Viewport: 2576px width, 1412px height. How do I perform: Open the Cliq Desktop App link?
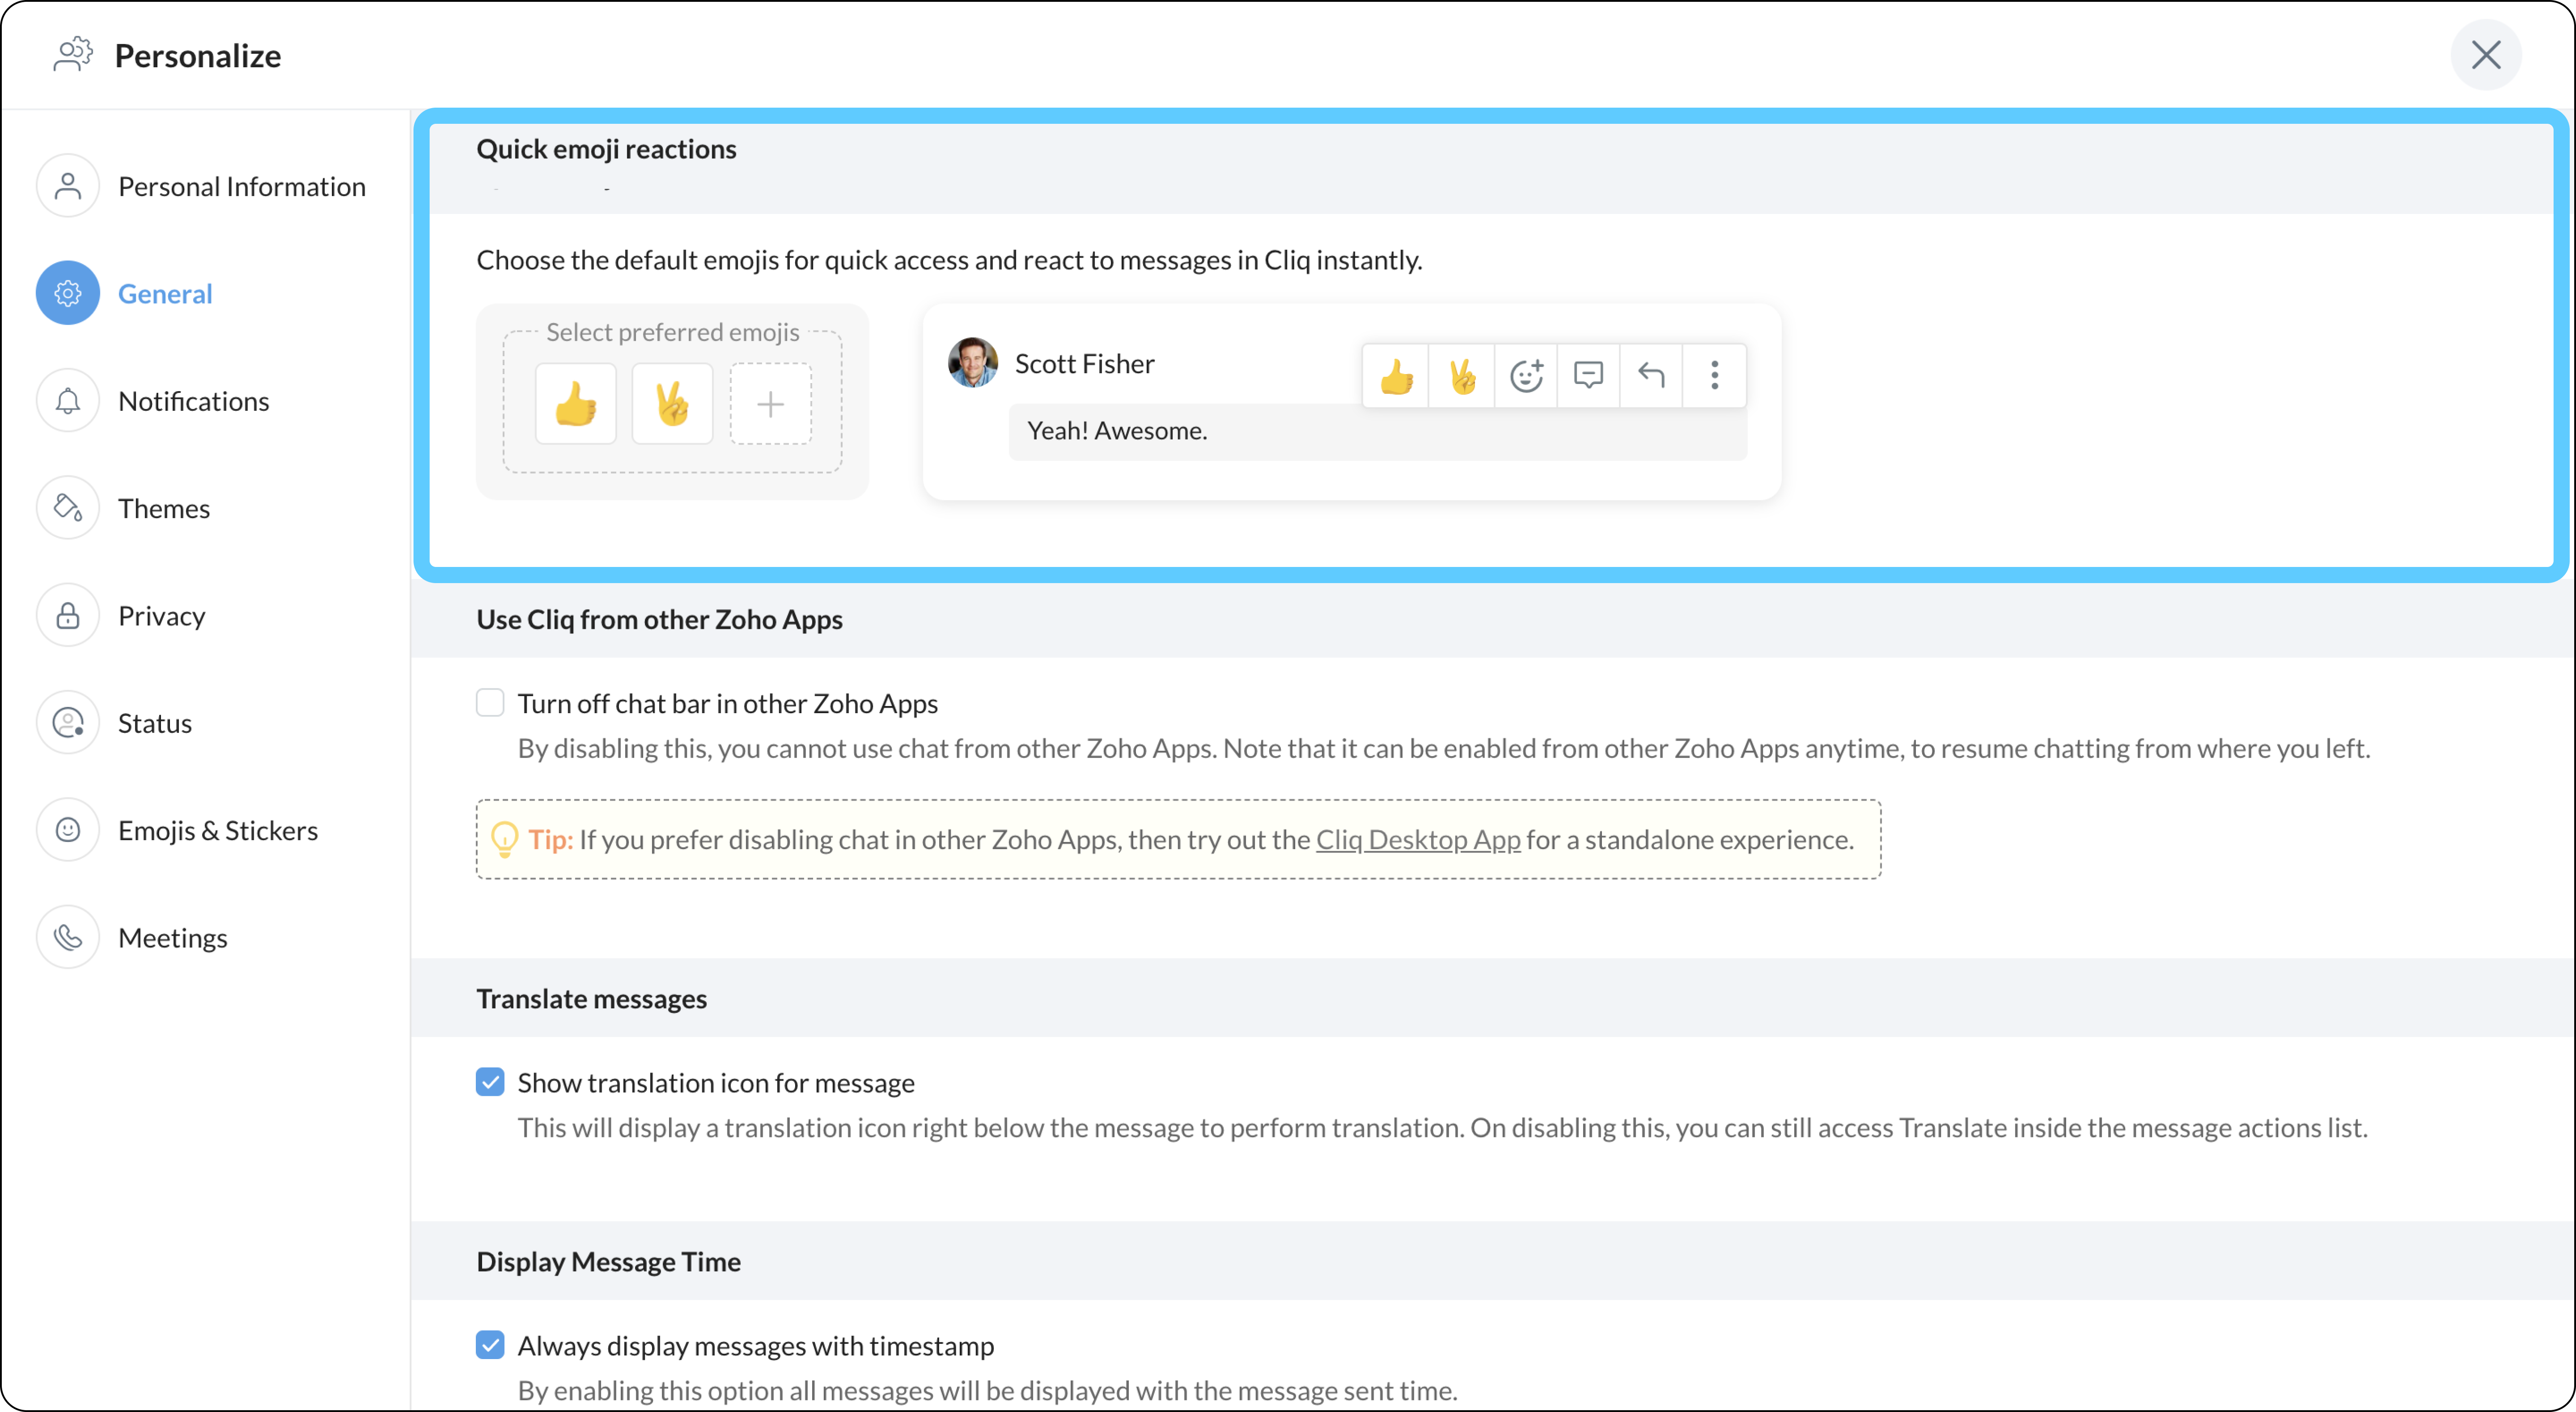1417,840
